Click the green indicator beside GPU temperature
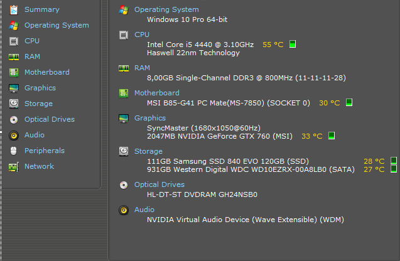The width and height of the screenshot is (400, 261). [x=332, y=136]
